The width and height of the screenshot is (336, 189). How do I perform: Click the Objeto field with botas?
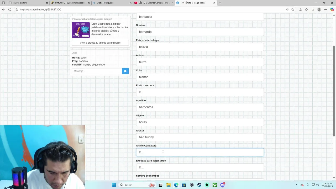pyautogui.click(x=200, y=122)
